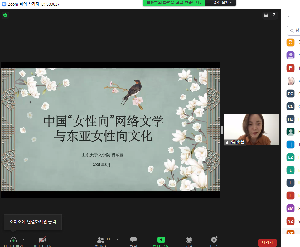Click the red 나가기 leave button

click(267, 242)
